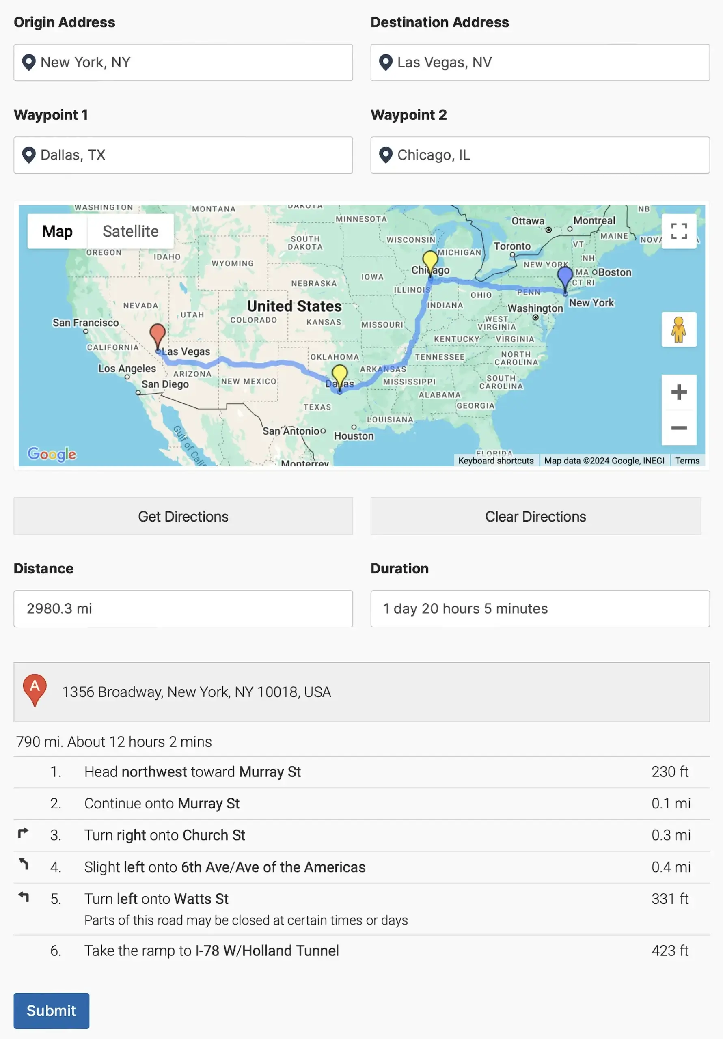
Task: Open the map Terms link
Action: pos(687,461)
